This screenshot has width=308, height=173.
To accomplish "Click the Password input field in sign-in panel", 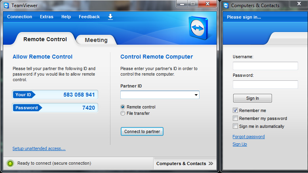I will (x=265, y=84).
